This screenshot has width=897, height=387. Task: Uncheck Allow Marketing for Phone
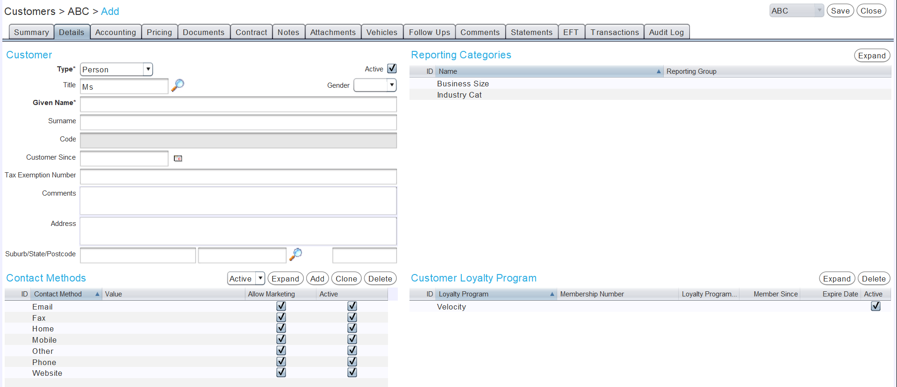281,362
